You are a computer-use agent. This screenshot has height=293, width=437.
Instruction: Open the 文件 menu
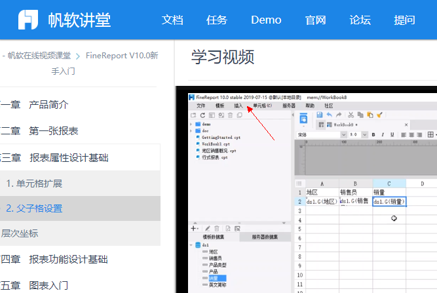pyautogui.click(x=200, y=106)
